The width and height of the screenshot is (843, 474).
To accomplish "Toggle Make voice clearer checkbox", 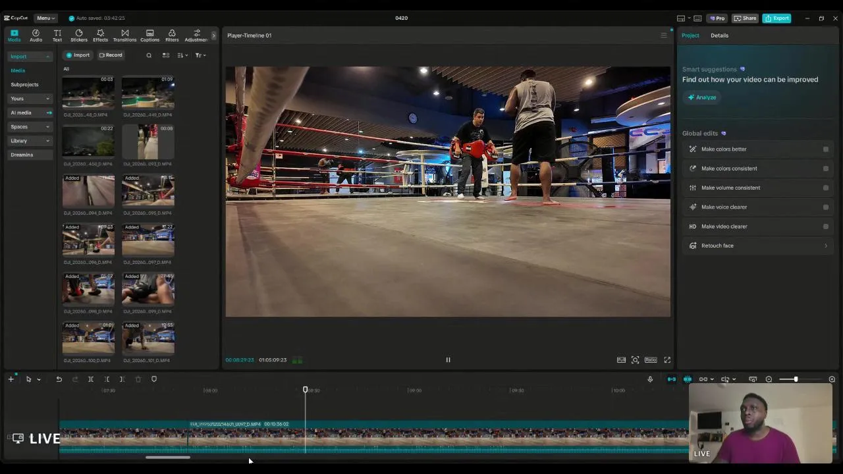I will pos(826,207).
